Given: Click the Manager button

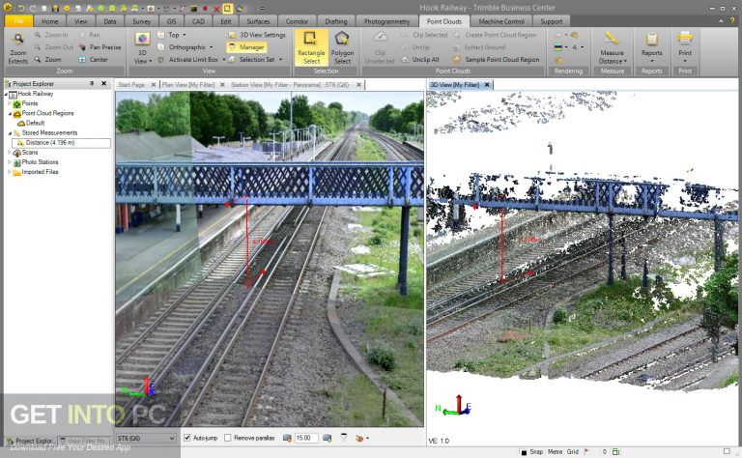Looking at the screenshot, I should click(246, 46).
